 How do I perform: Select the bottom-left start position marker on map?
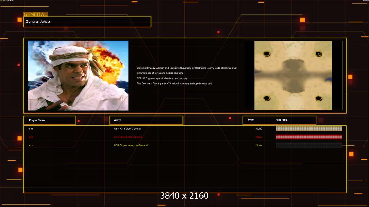[267, 98]
